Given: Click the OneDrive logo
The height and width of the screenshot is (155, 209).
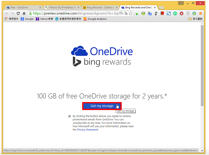Looking at the screenshot, I should 102,51.
